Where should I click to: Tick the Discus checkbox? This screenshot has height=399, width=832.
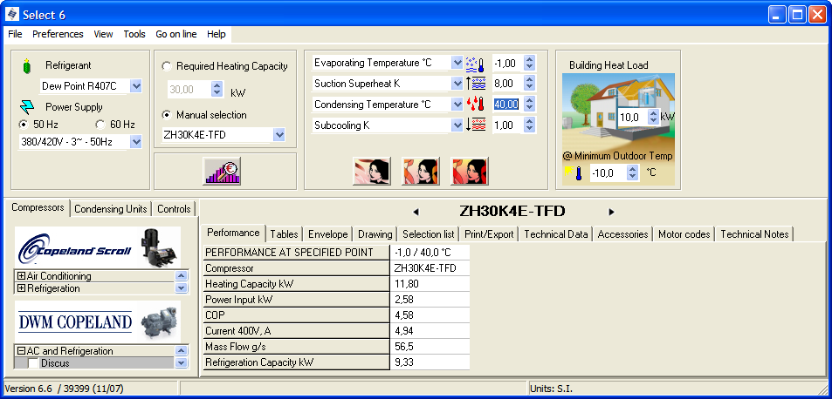pos(33,363)
